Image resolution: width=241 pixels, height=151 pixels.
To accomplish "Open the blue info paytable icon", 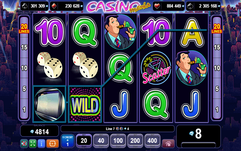I will click(x=42, y=144).
